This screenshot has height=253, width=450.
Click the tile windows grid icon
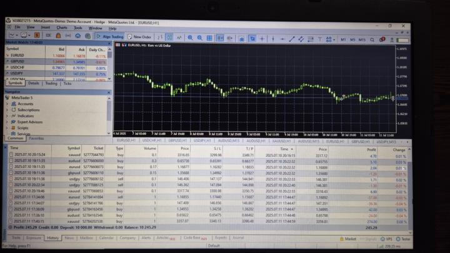click(x=209, y=38)
